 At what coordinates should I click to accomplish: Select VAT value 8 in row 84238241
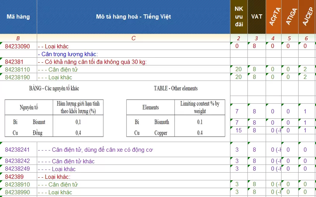(x=257, y=149)
